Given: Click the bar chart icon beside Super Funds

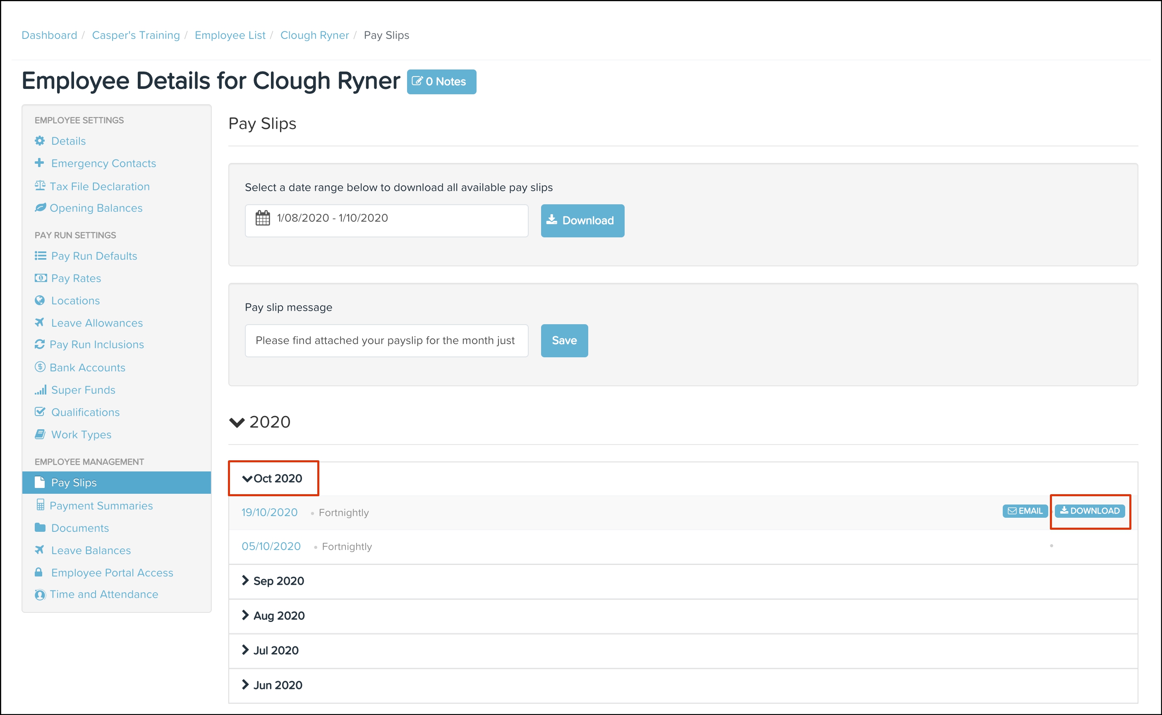Looking at the screenshot, I should tap(40, 390).
